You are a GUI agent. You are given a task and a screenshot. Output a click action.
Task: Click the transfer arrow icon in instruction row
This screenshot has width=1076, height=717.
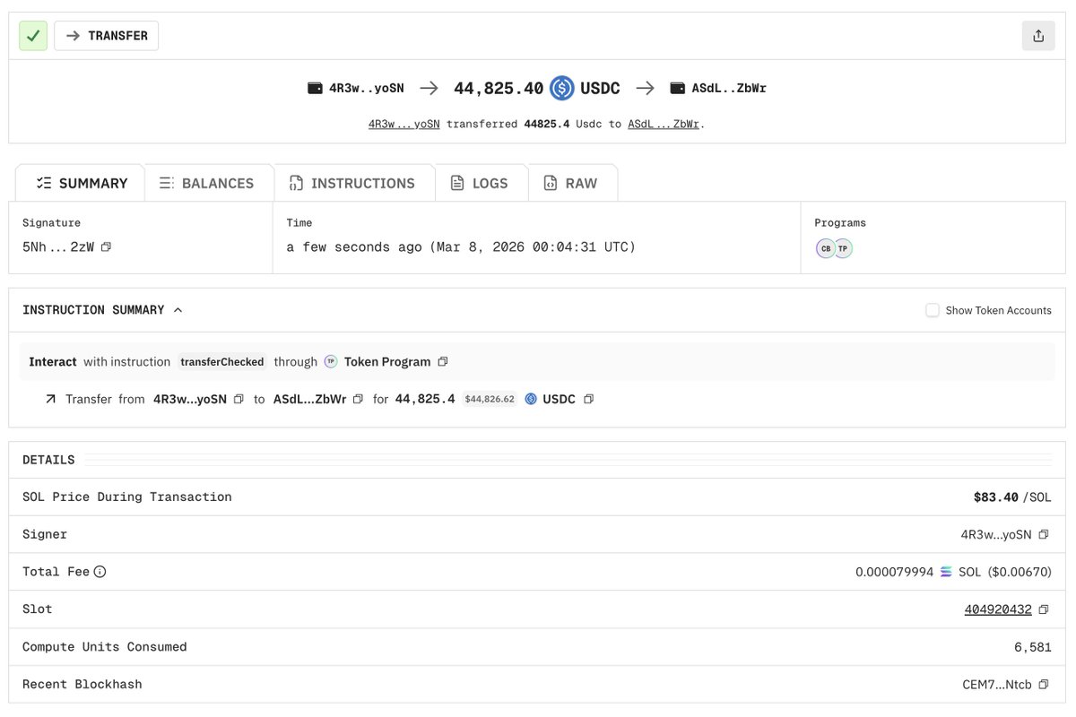[50, 399]
